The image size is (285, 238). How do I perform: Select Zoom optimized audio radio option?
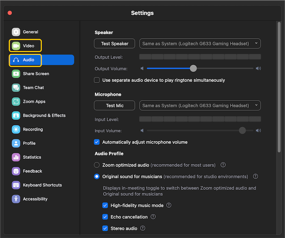tap(97, 165)
